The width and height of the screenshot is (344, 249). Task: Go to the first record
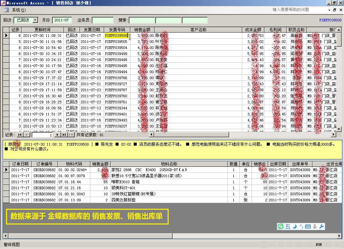(20, 135)
